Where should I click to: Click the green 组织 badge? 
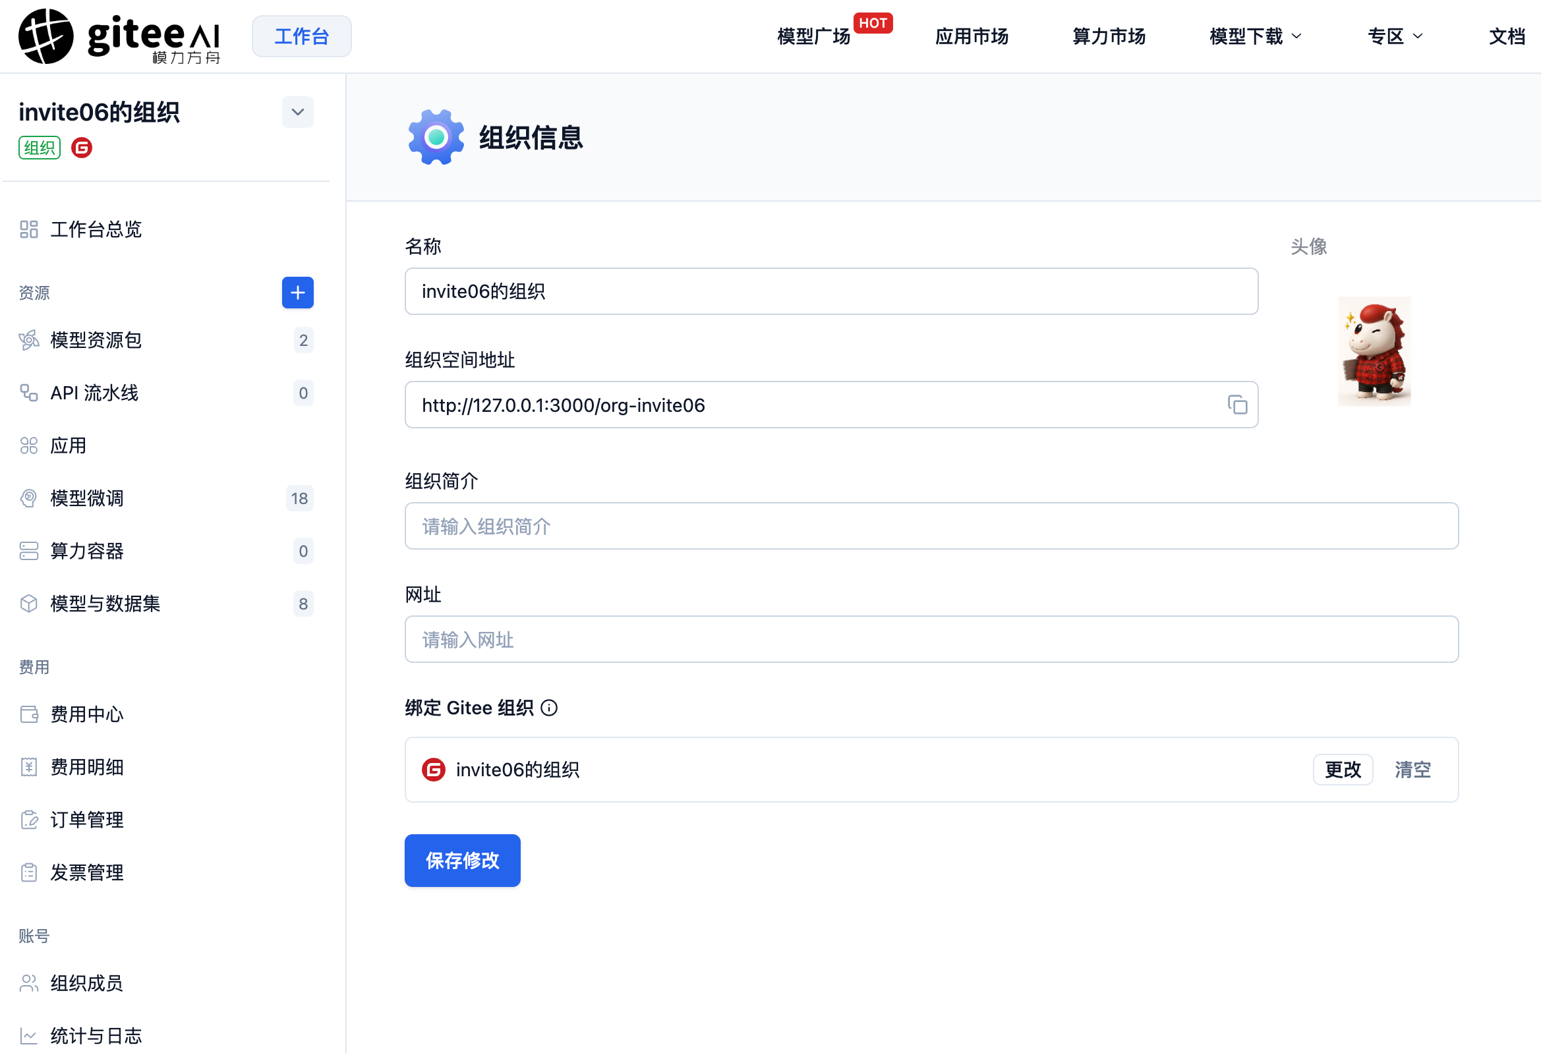pyautogui.click(x=40, y=148)
